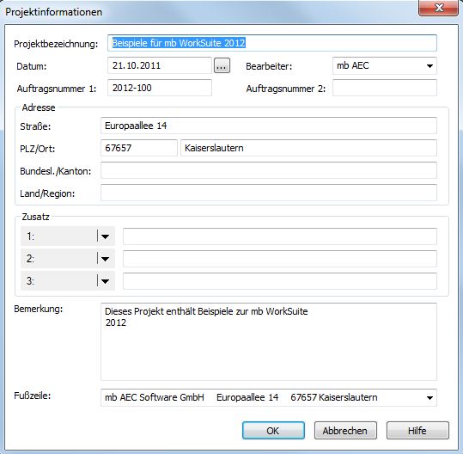Click the Ort field with Kaiserslautern
This screenshot has width=463, height=454.
point(308,148)
